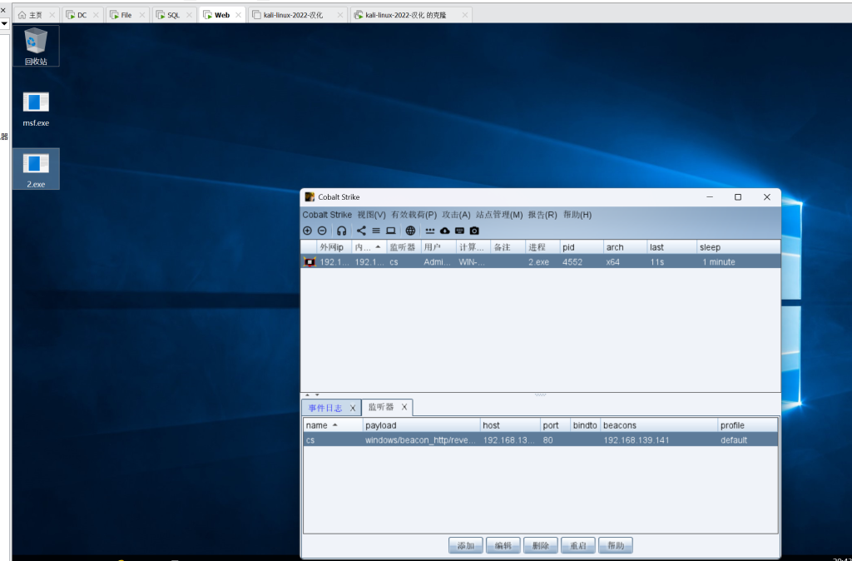The image size is (852, 561).
Task: Switch to target view laptop icon
Action: click(391, 231)
